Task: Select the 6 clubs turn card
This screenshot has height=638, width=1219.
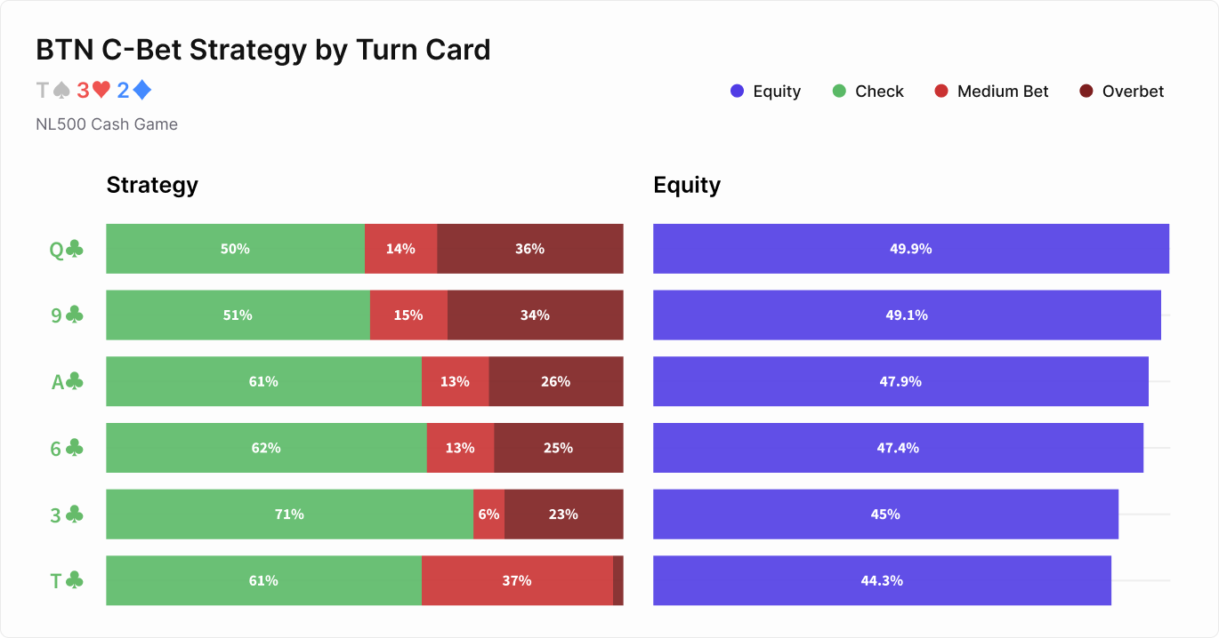Action: 66,449
